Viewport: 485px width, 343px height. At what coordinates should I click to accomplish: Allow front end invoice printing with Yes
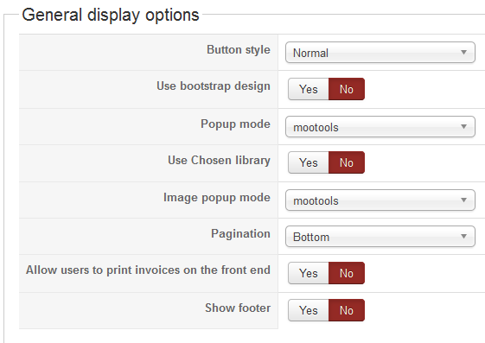(309, 273)
